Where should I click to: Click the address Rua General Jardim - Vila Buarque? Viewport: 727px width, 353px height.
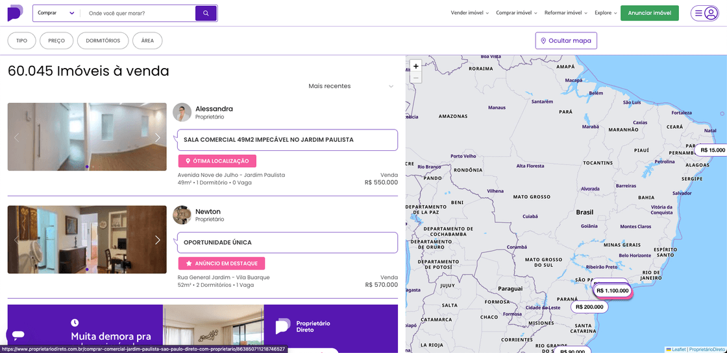click(223, 277)
